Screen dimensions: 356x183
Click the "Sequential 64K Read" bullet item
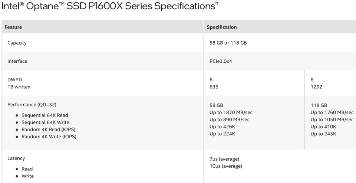click(x=45, y=115)
